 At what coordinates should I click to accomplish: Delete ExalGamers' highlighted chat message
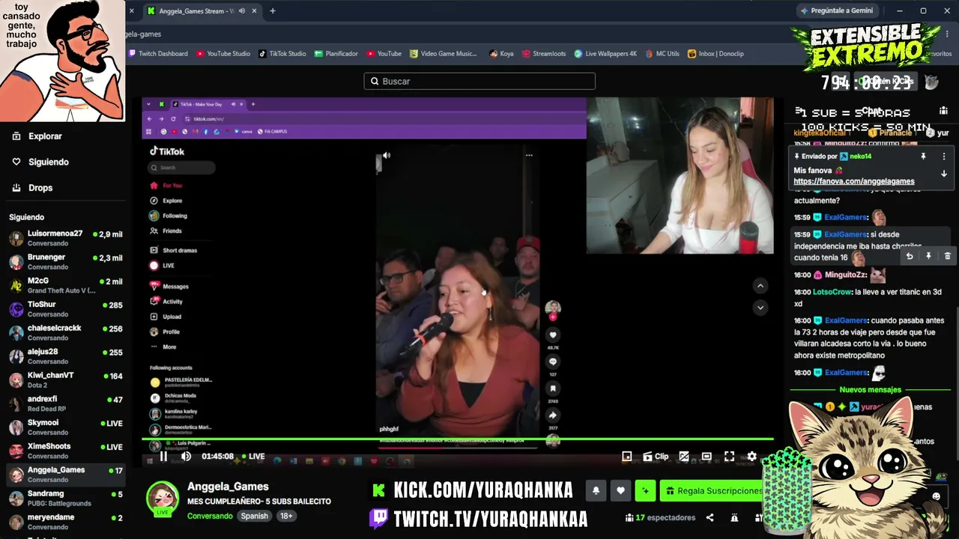pyautogui.click(x=947, y=256)
